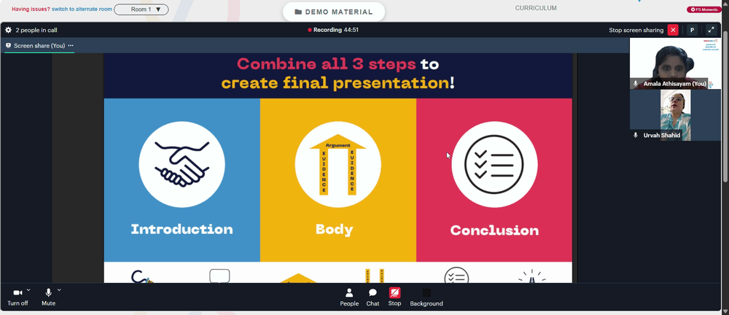729x315 pixels.
Task: Open Screen share tab options menu
Action: tap(71, 46)
